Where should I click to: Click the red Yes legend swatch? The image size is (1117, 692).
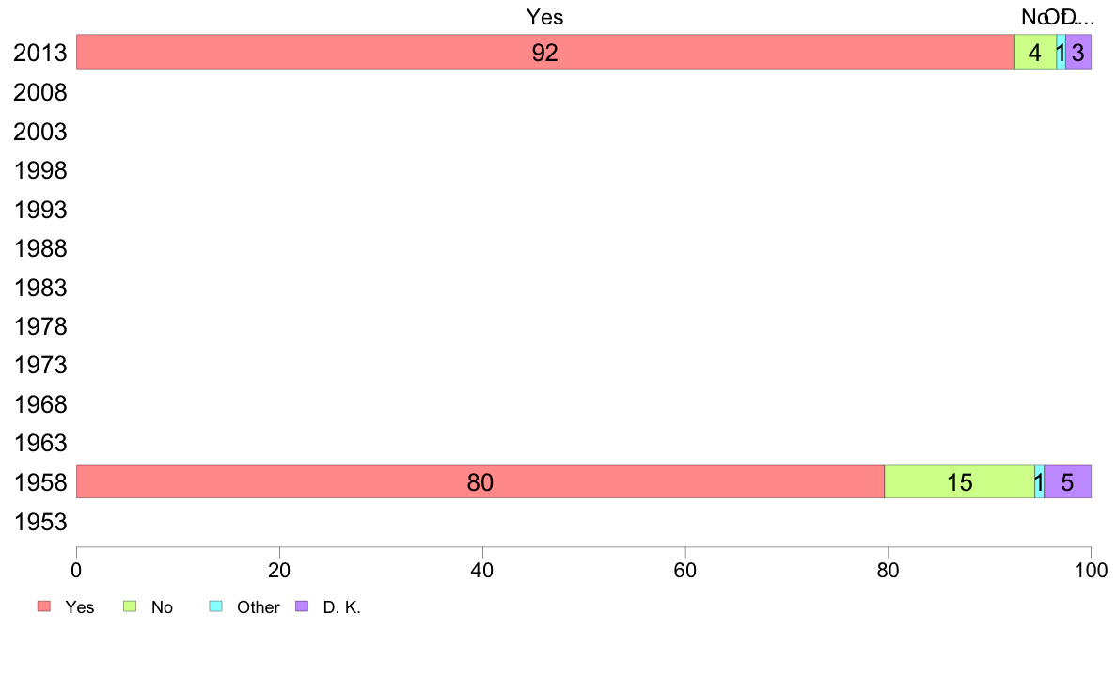pos(44,606)
